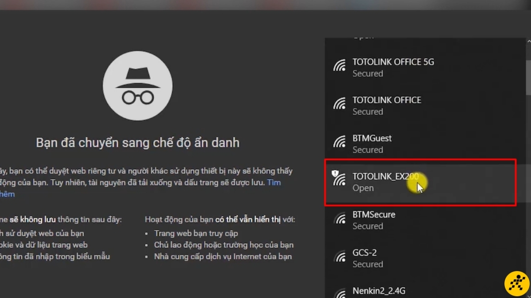Viewport: 531px width, 298px height.
Task: Select the GCS-2 network
Action: pyautogui.click(x=425, y=258)
